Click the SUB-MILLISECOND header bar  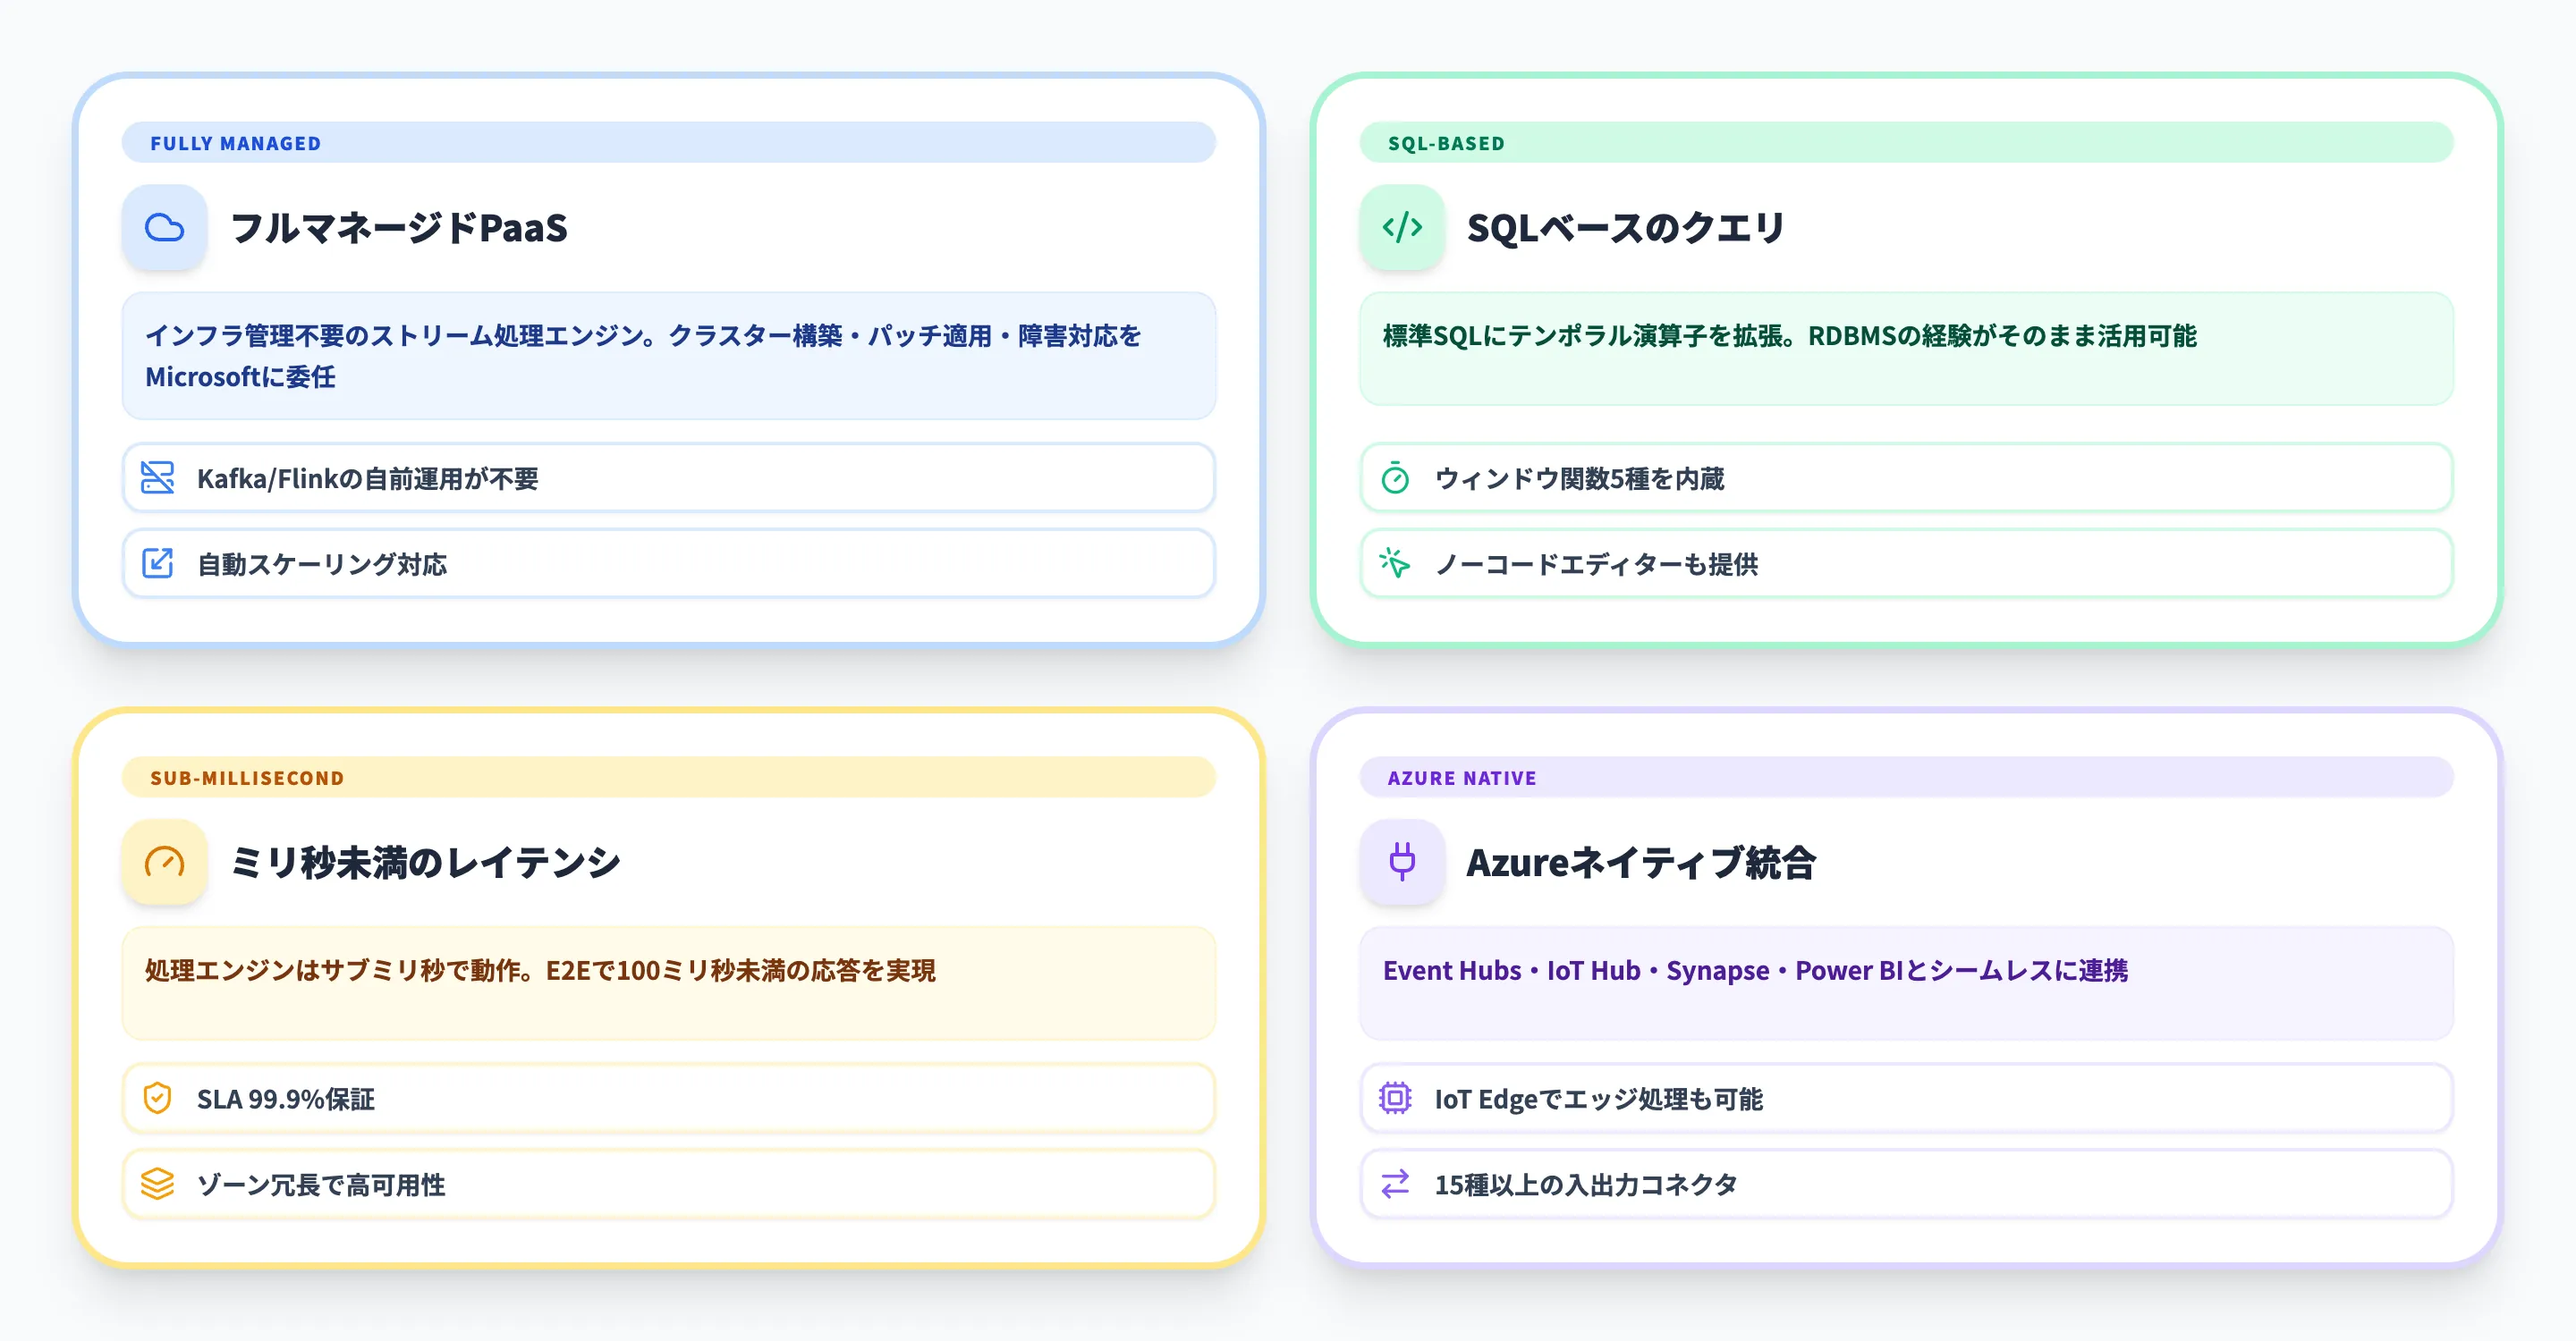pos(247,778)
